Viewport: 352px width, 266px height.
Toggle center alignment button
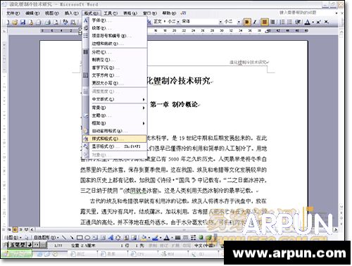[265, 22]
